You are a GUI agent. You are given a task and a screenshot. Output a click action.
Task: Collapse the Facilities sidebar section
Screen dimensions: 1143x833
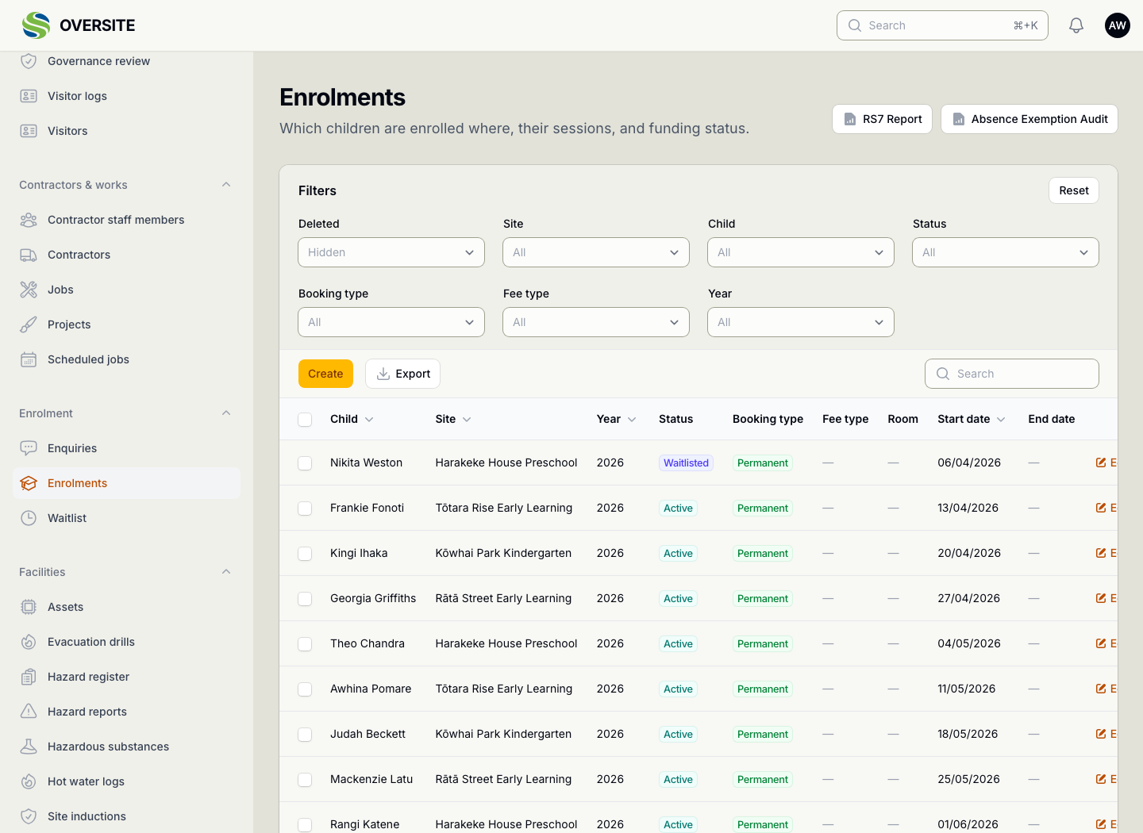[x=226, y=572]
